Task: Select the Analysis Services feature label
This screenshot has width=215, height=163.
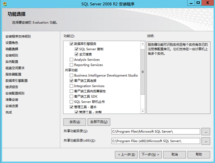Action: click(x=87, y=60)
